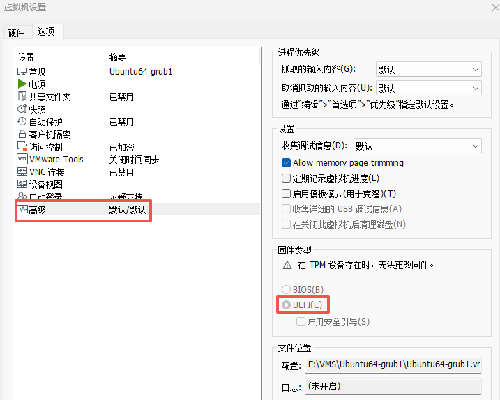The image size is (500, 400).
Task: Open 取消抓取的输入内容(U) dropdown
Action: tap(429, 88)
